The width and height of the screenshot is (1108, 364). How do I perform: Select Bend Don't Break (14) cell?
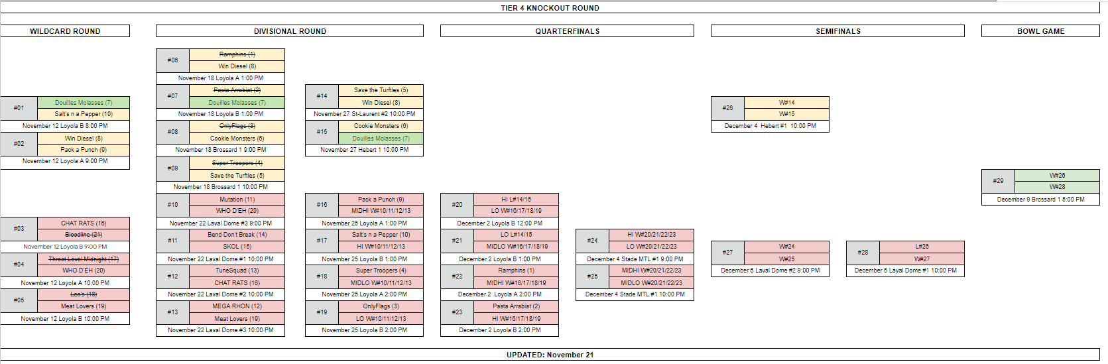pyautogui.click(x=237, y=235)
